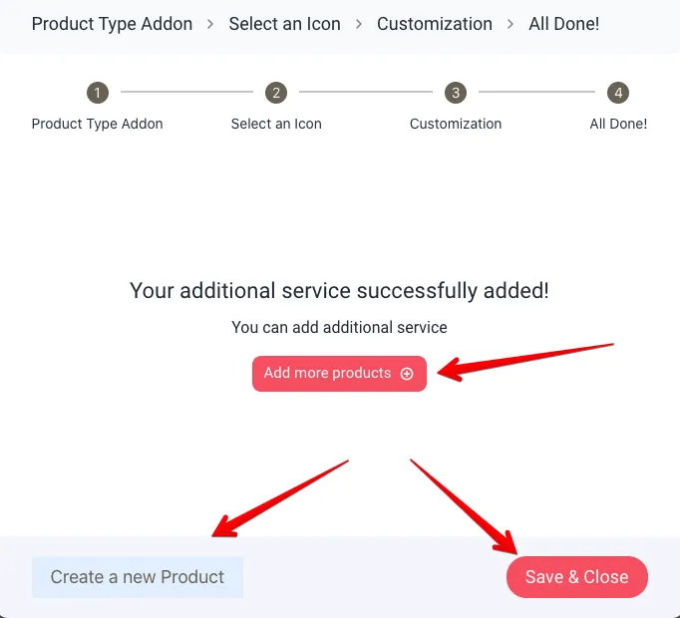Click the chevron before All Done! breadcrumb
Image resolution: width=680 pixels, height=618 pixels.
[510, 23]
